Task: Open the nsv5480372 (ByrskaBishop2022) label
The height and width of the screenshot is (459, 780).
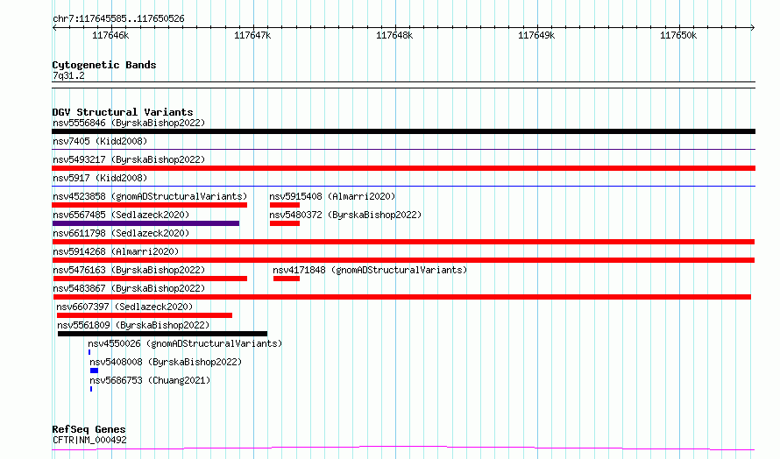Action: click(345, 215)
